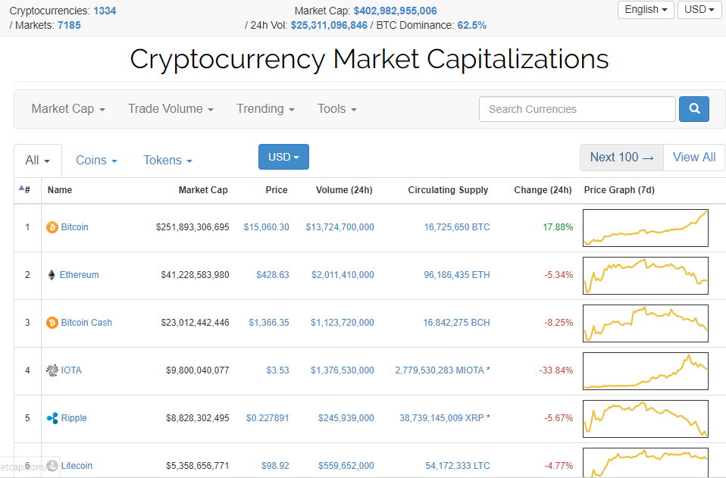The width and height of the screenshot is (726, 478).
Task: Click IOTA 24h change -33.84%
Action: (x=556, y=370)
